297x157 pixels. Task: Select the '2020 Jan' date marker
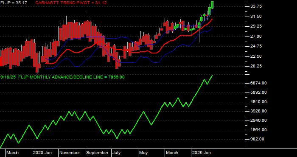[42, 153]
